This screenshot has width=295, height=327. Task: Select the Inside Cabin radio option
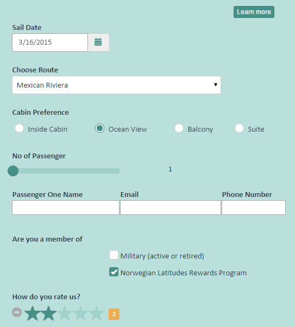tap(20, 128)
